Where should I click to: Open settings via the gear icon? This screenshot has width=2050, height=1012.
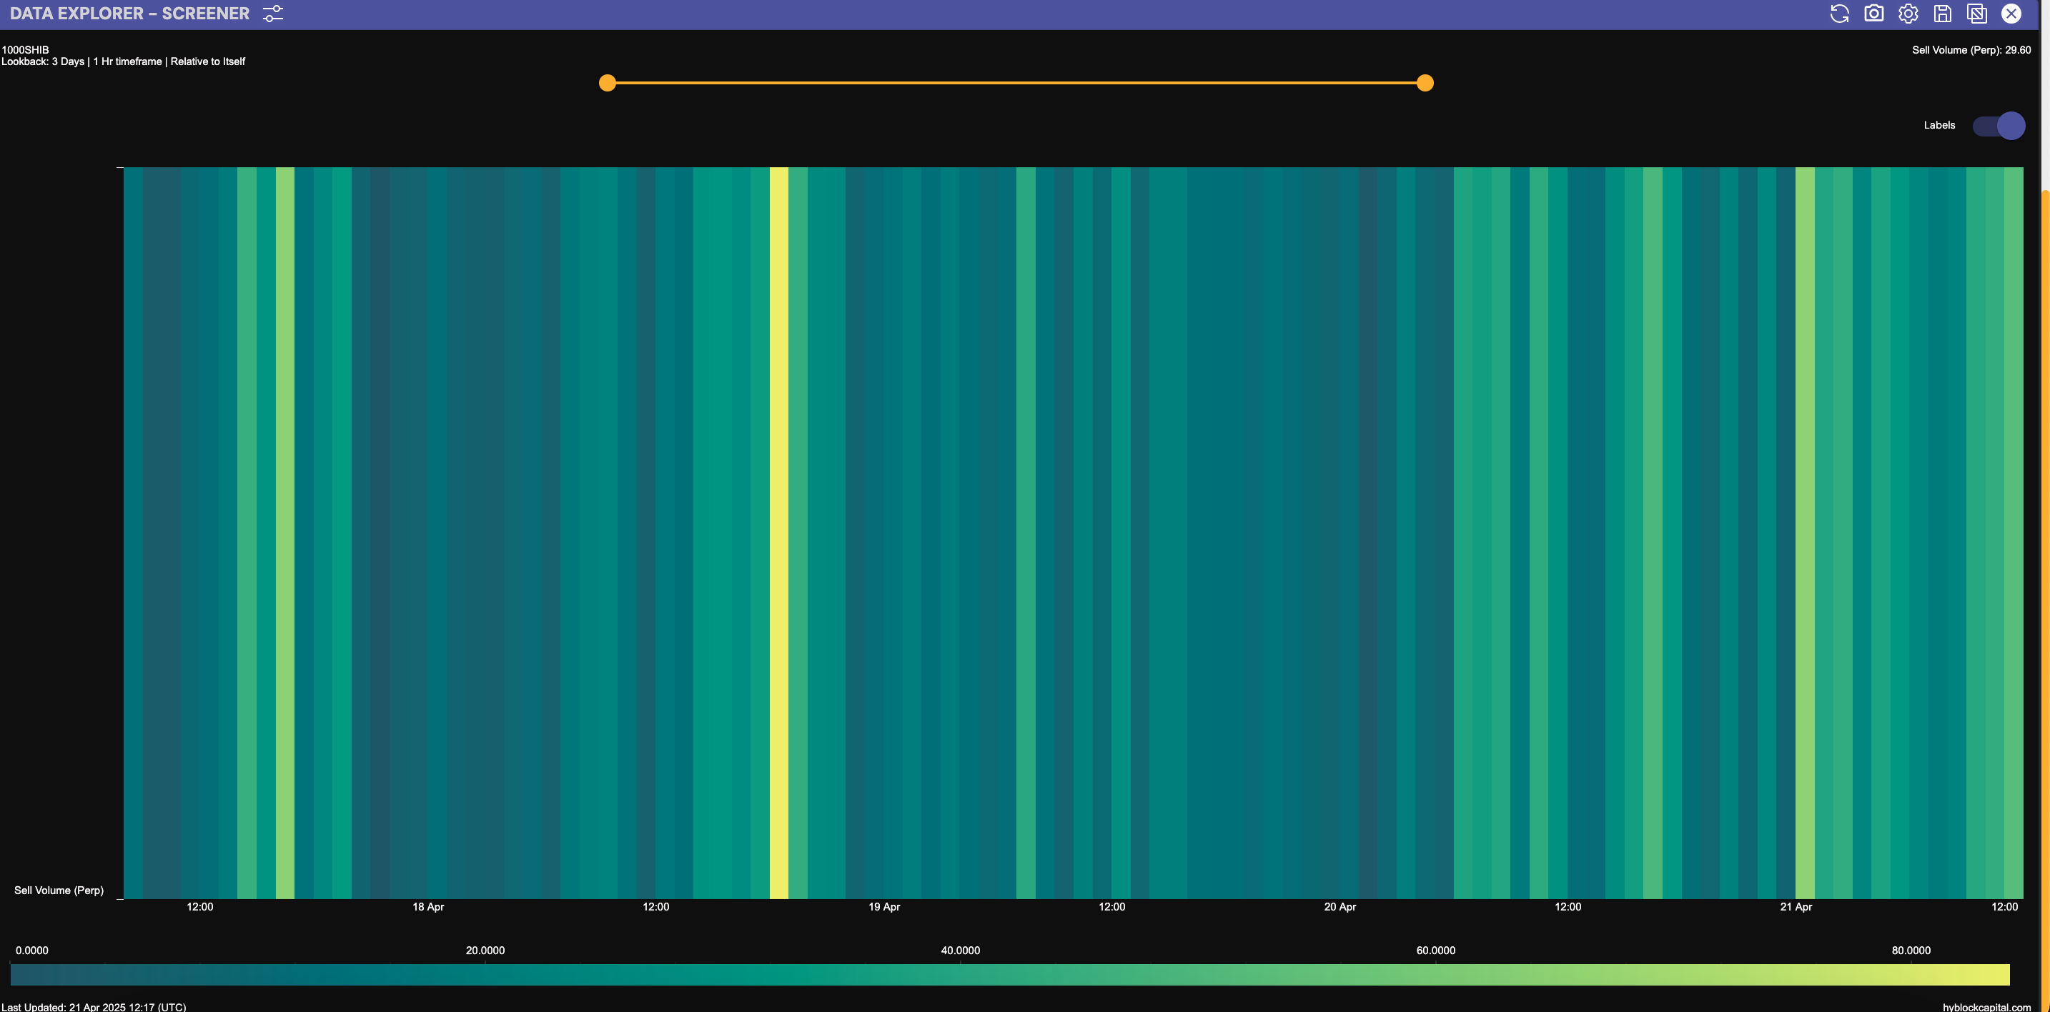pyautogui.click(x=1908, y=14)
